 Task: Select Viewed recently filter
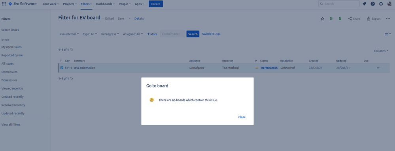[x=12, y=88]
